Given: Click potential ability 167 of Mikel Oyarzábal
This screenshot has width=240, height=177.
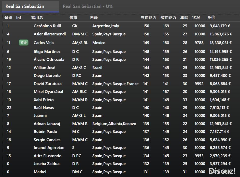Looking at the screenshot, I should 166,92.
